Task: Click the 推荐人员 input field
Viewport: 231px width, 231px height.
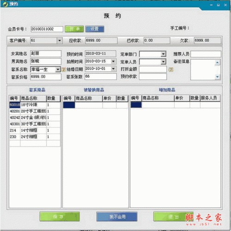Action: [x=206, y=54]
